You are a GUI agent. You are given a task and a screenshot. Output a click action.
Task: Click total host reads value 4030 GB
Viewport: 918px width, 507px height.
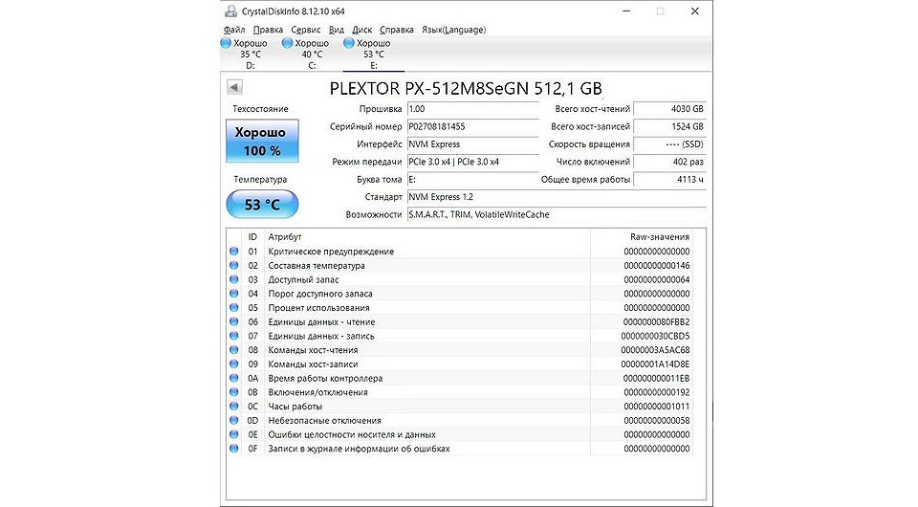(669, 109)
